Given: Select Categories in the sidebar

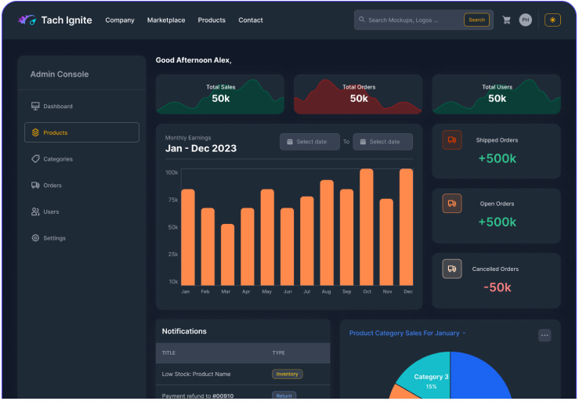Looking at the screenshot, I should coord(81,159).
